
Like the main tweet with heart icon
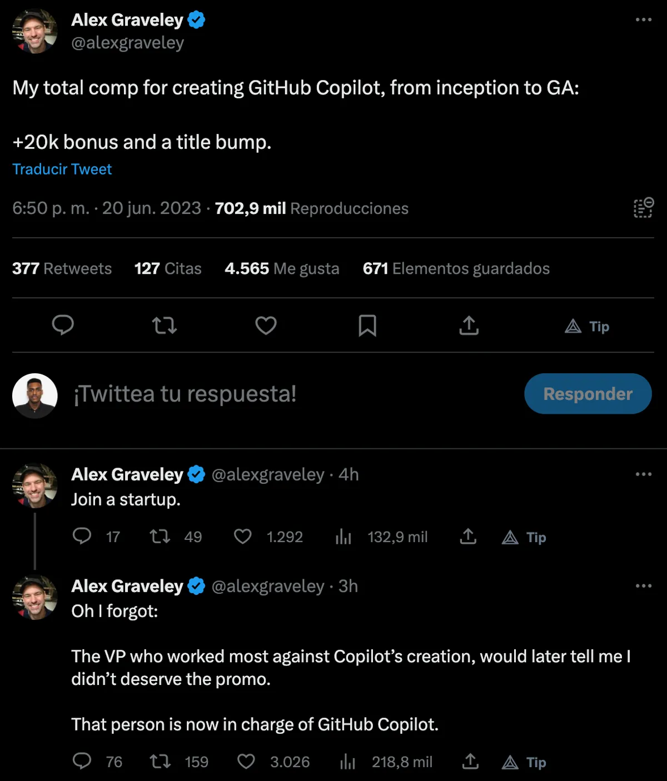click(x=266, y=325)
